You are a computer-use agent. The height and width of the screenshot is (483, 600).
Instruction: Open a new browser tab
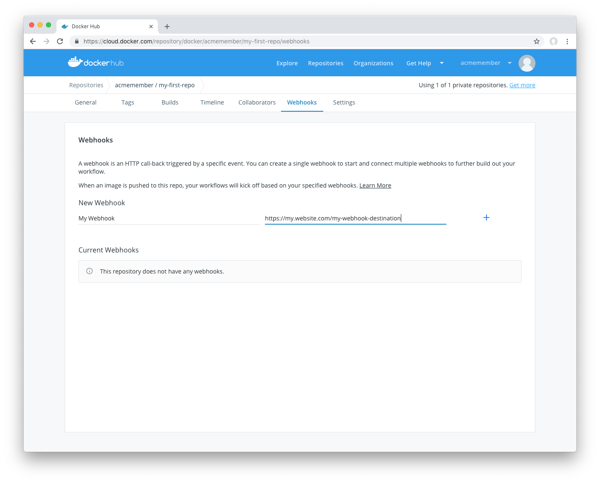tap(167, 26)
